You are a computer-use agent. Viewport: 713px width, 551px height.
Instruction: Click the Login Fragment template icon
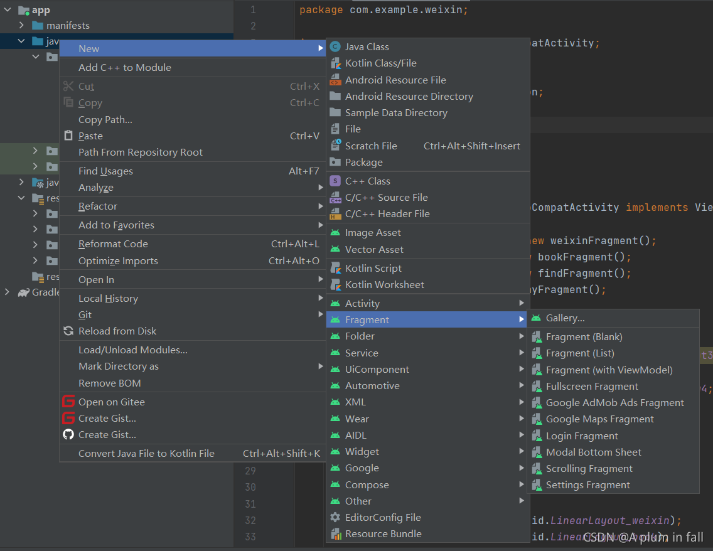coord(537,436)
